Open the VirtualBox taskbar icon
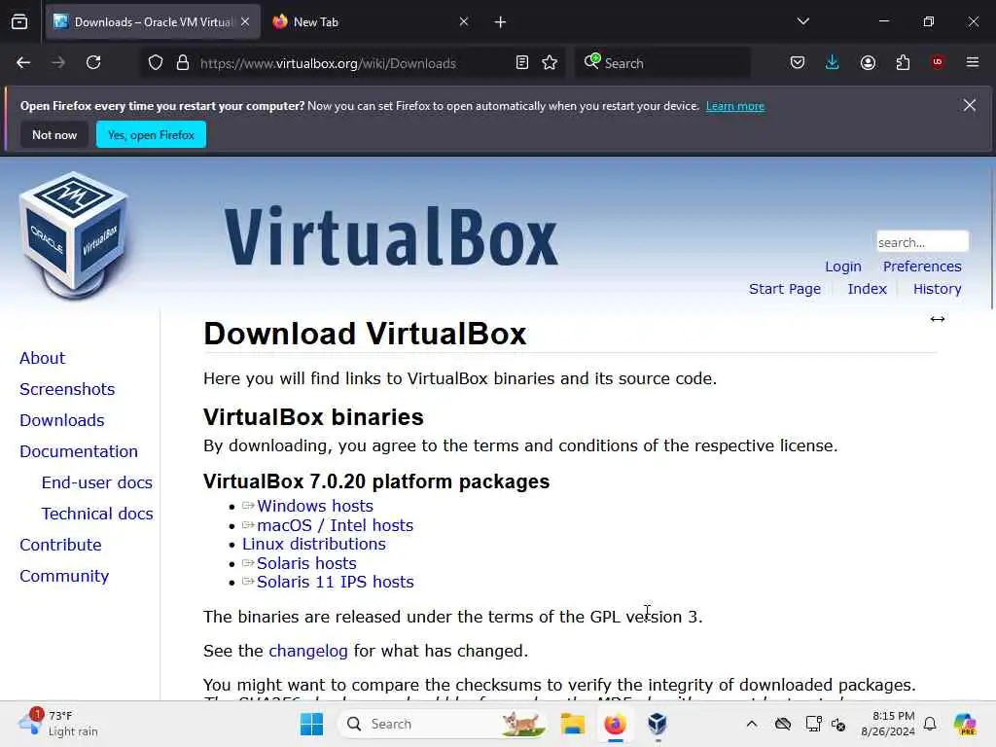This screenshot has height=747, width=996. [x=658, y=724]
